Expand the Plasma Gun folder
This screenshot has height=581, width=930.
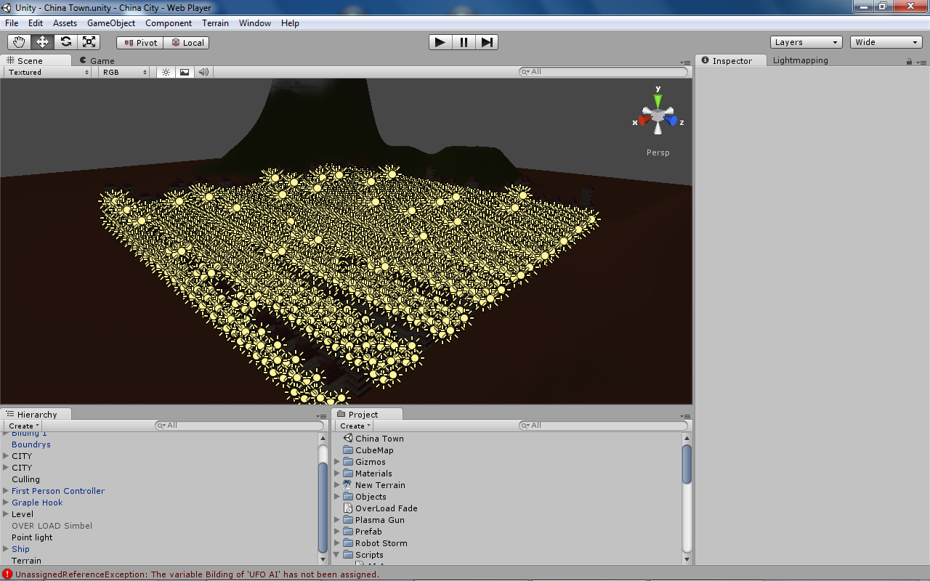tap(337, 520)
